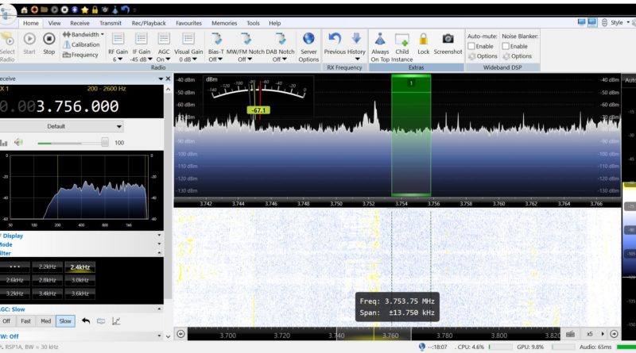Go to Previous RX frequency
Viewport: 636px width, 353px height.
click(x=335, y=44)
